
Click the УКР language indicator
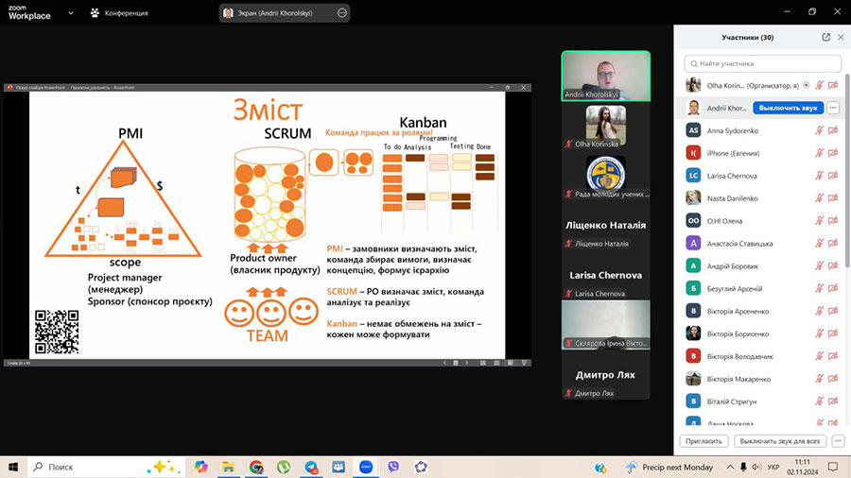click(773, 467)
